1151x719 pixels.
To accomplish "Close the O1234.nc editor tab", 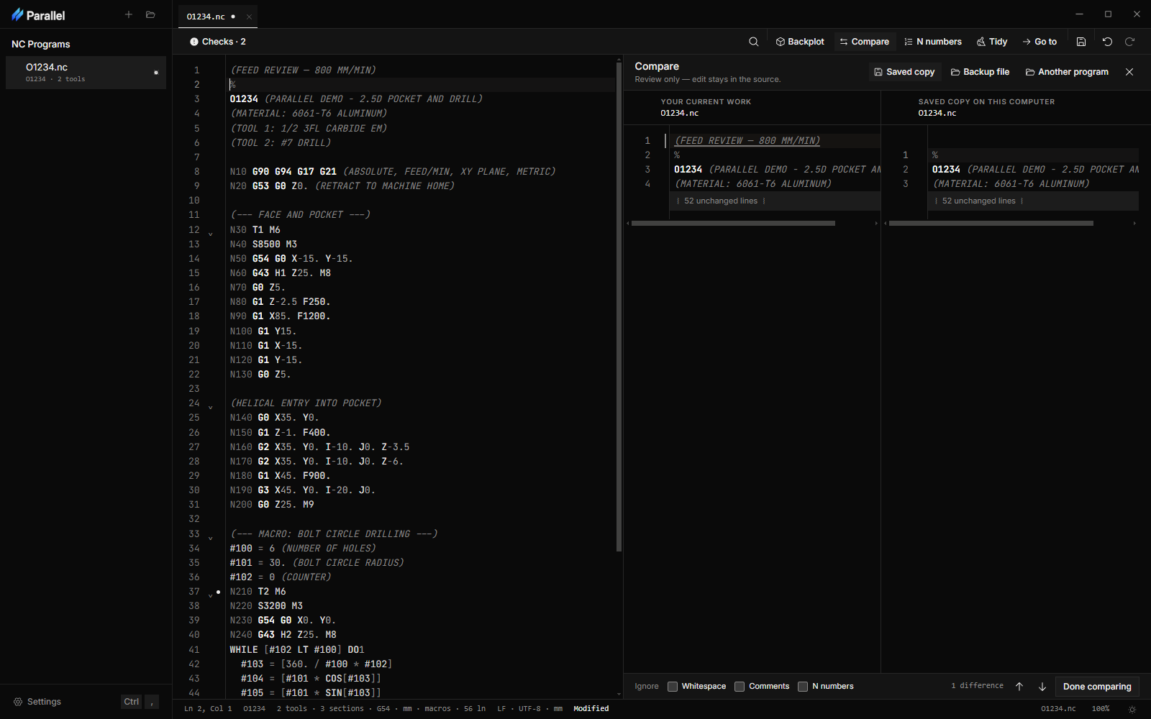I will [x=249, y=17].
